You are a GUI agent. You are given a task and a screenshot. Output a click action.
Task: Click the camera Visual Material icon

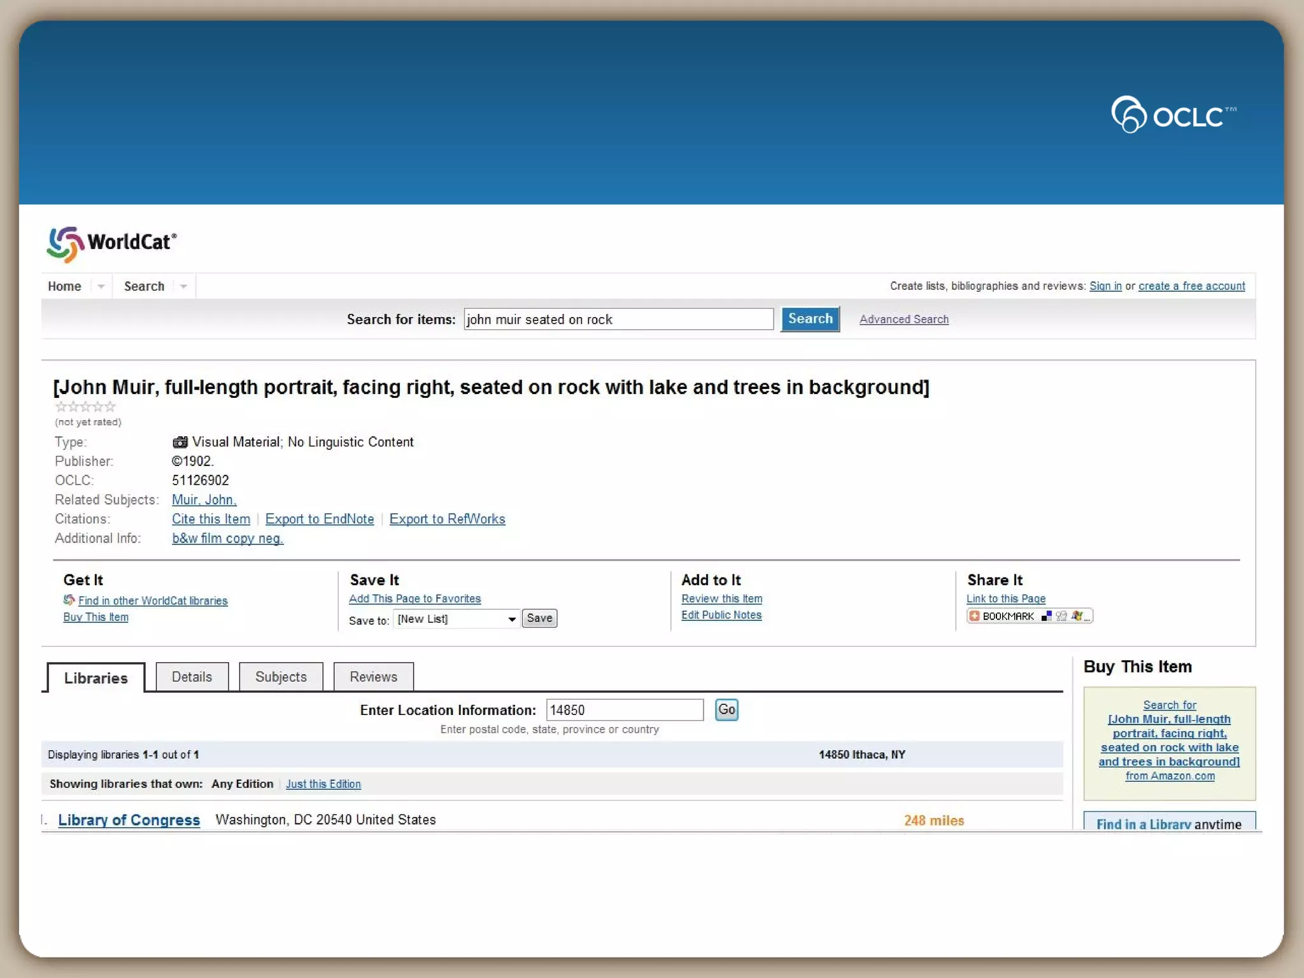coord(180,442)
